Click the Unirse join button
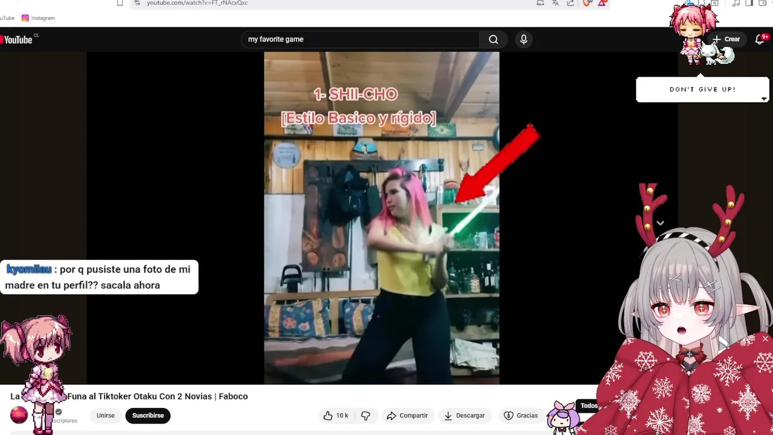773x435 pixels. coord(106,416)
